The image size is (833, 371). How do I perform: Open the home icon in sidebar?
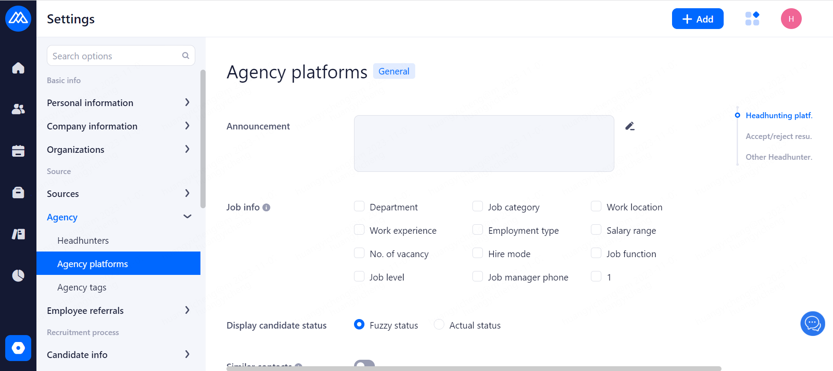[x=18, y=68]
